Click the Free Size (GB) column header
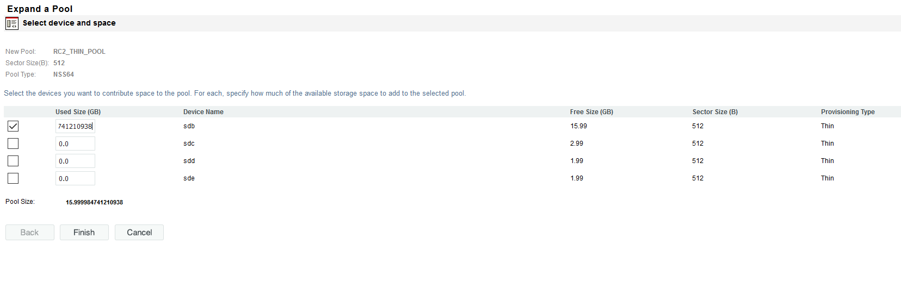The height and width of the screenshot is (287, 901). pos(591,112)
